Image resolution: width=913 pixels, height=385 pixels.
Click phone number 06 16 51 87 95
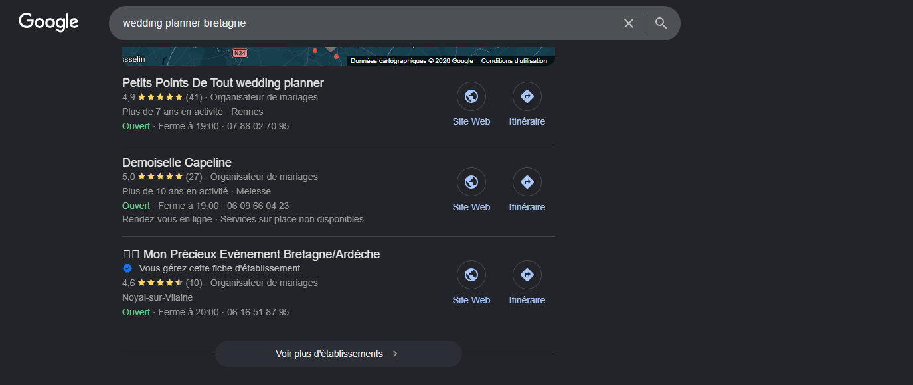[x=258, y=312]
